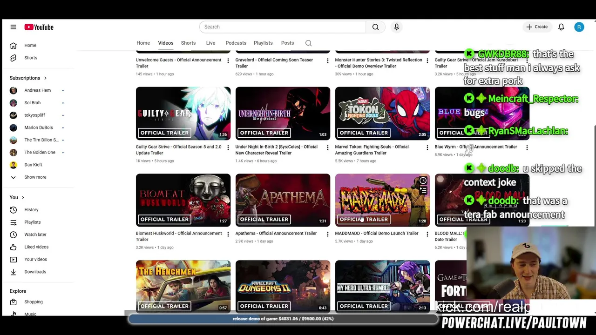Open Unwelcome Guests Announcement Trailer title
The image size is (596, 335).
point(178,63)
